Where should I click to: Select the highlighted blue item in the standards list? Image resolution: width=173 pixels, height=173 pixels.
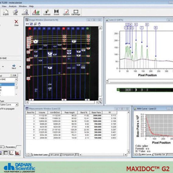point(7,84)
